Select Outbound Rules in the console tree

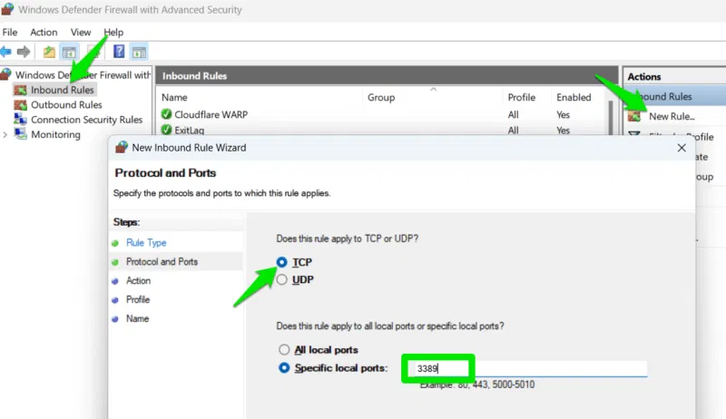66,105
